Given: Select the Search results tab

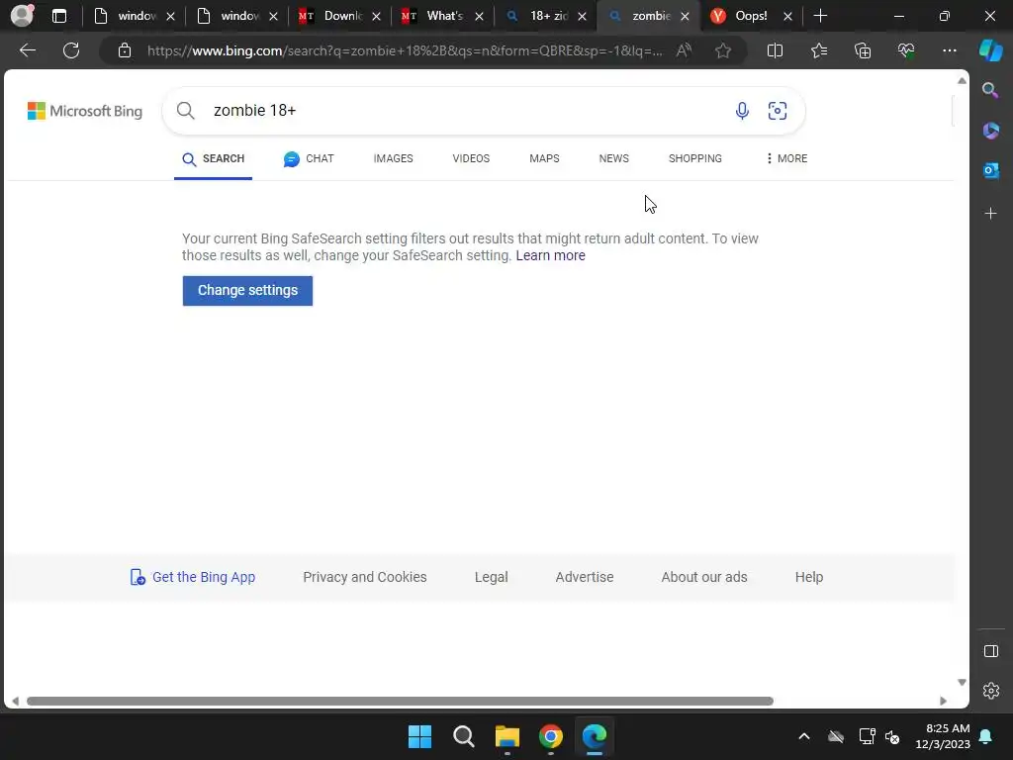Looking at the screenshot, I should [214, 159].
